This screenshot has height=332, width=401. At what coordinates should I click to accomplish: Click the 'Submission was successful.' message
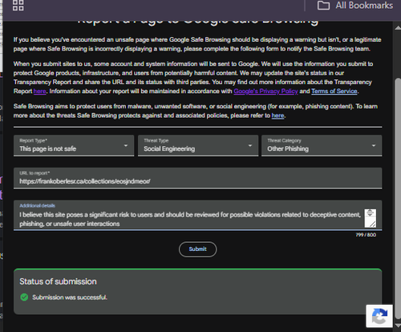click(x=70, y=298)
